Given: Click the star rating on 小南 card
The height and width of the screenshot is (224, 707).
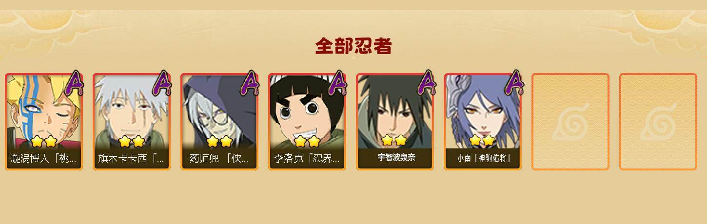Looking at the screenshot, I should pyautogui.click(x=482, y=141).
